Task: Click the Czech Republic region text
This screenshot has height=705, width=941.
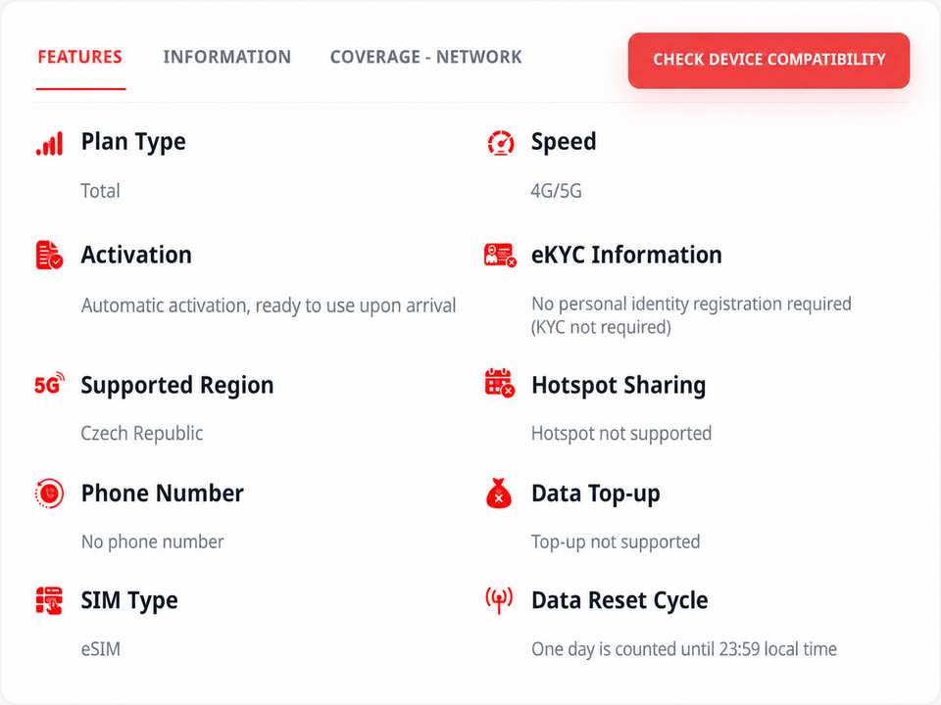Action: pyautogui.click(x=142, y=433)
